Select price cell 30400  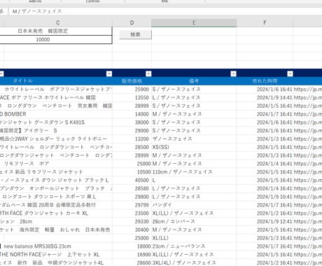132,230
